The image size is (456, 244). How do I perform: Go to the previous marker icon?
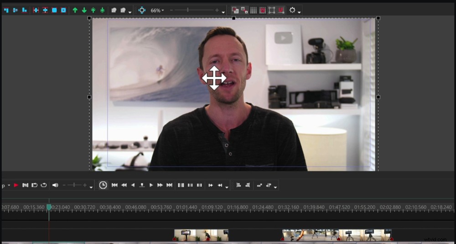[211, 185]
